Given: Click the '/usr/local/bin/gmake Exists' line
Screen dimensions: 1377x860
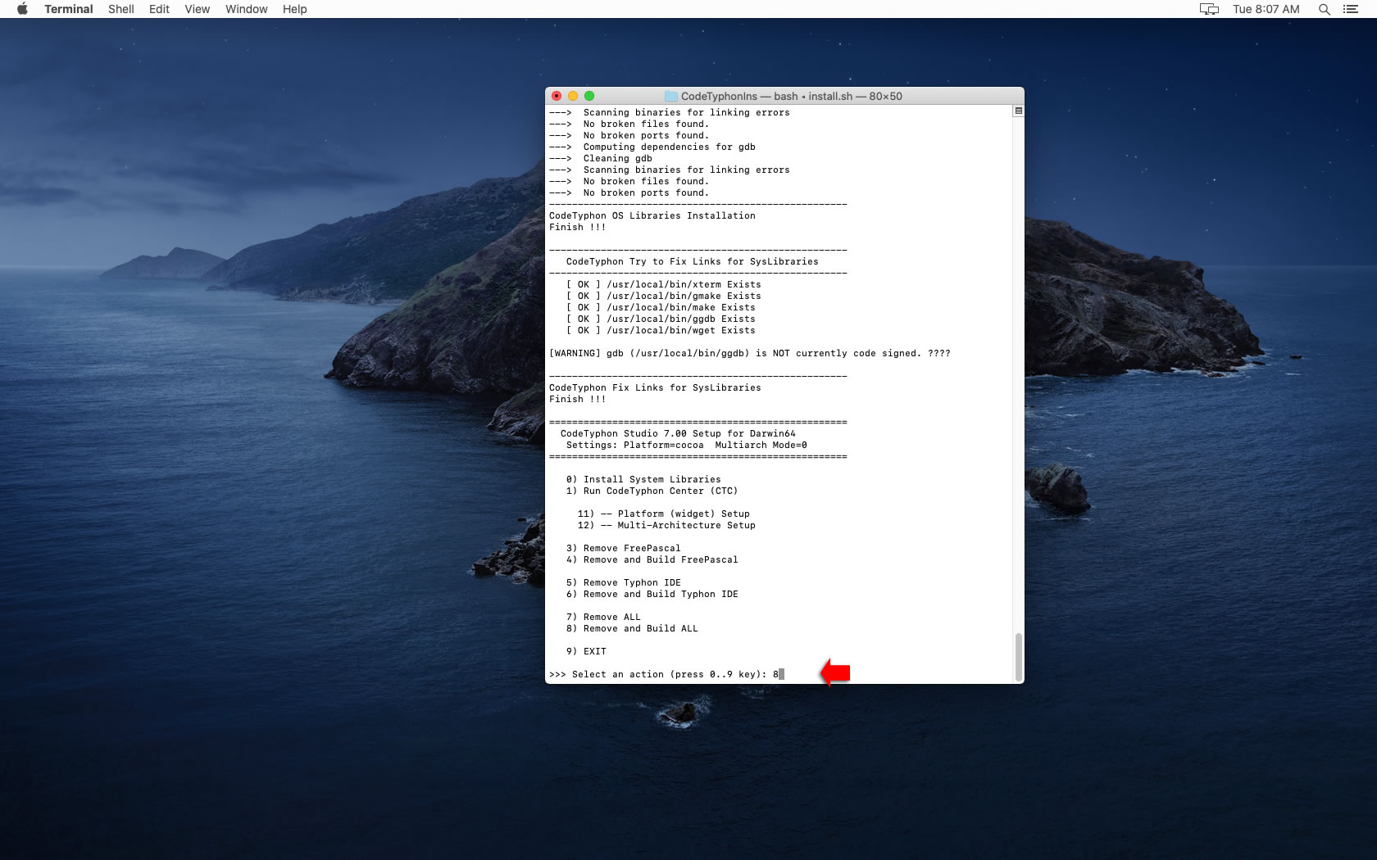Looking at the screenshot, I should 663,296.
